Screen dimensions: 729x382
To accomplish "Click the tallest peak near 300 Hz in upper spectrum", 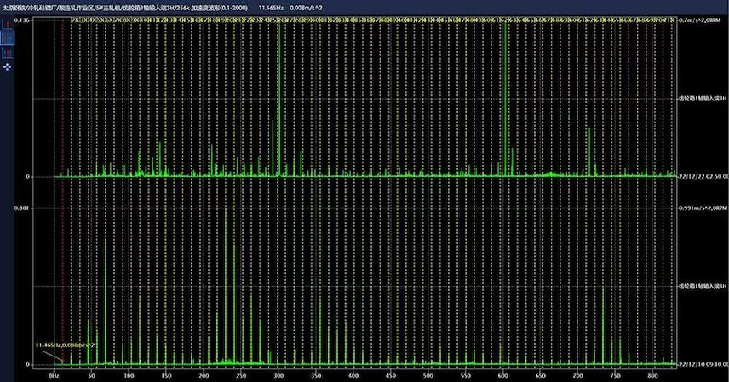I will pyautogui.click(x=278, y=85).
